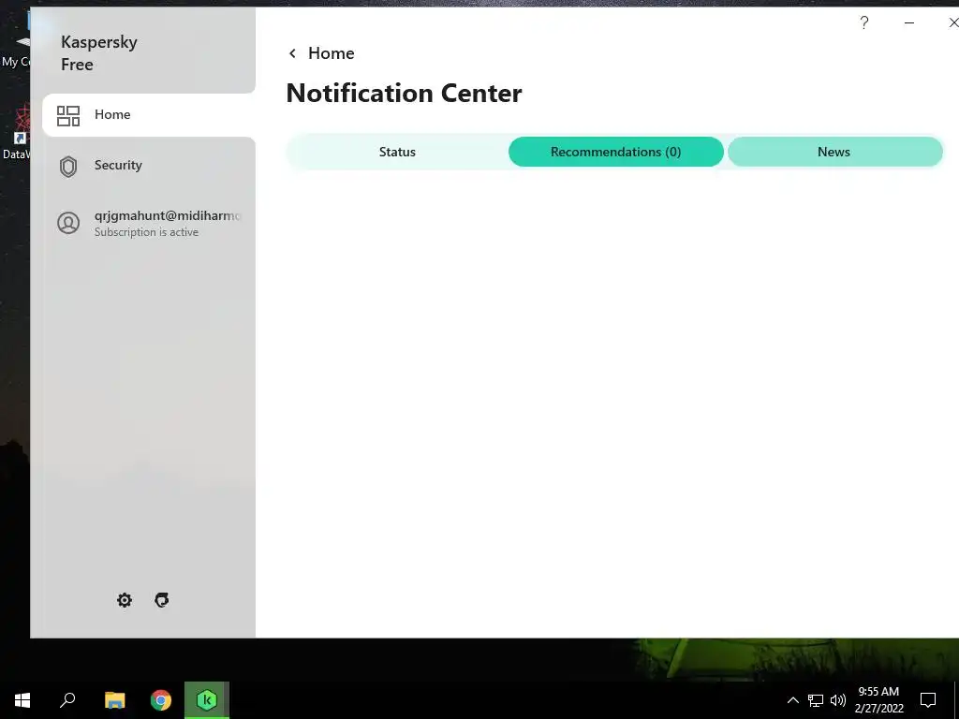Close the Kaspersky window
The image size is (959, 719).
coord(952,23)
